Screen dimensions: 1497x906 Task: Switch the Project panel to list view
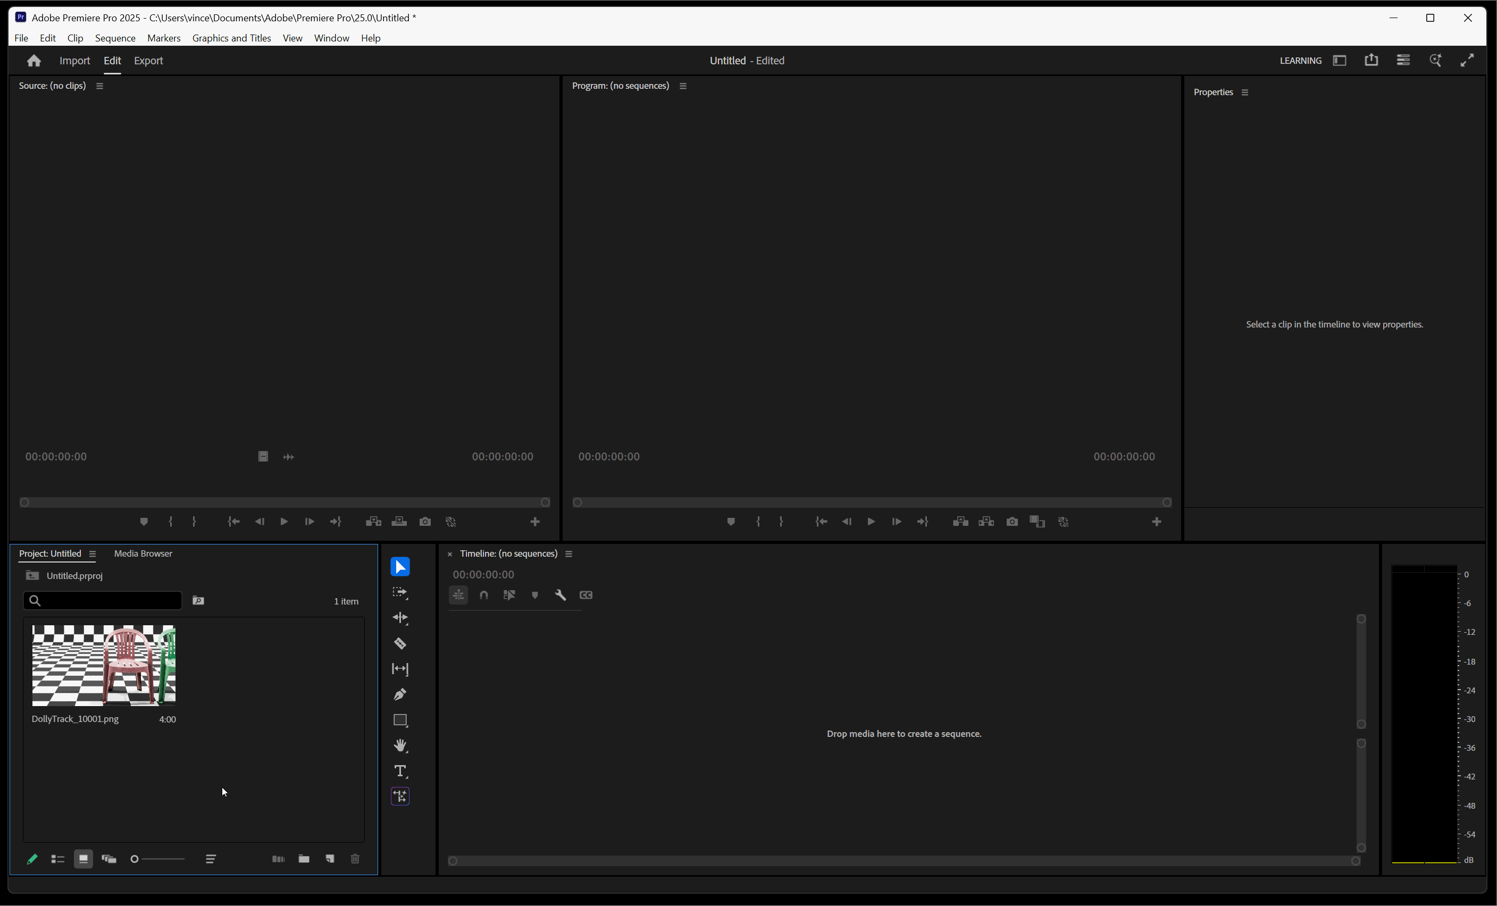pos(58,859)
